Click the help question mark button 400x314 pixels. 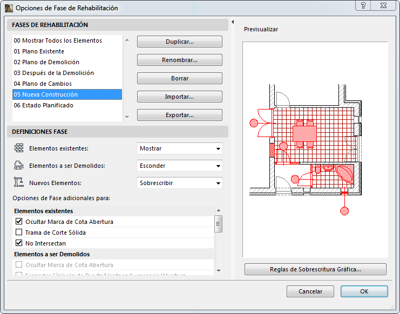pos(363,5)
